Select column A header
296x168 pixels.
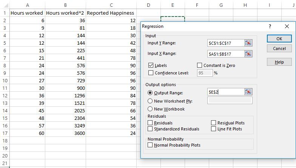pos(27,5)
